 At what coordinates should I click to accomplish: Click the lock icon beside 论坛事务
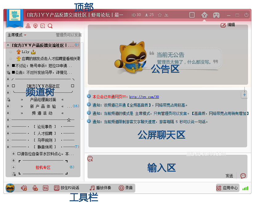click(8, 127)
